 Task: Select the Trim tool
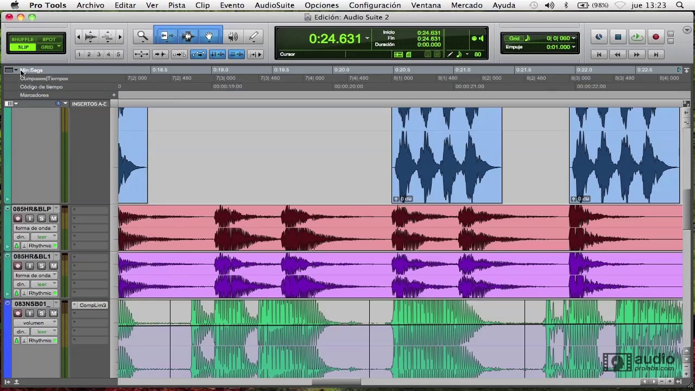(x=166, y=36)
